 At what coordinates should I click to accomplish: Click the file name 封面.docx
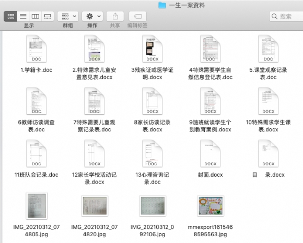210,175
